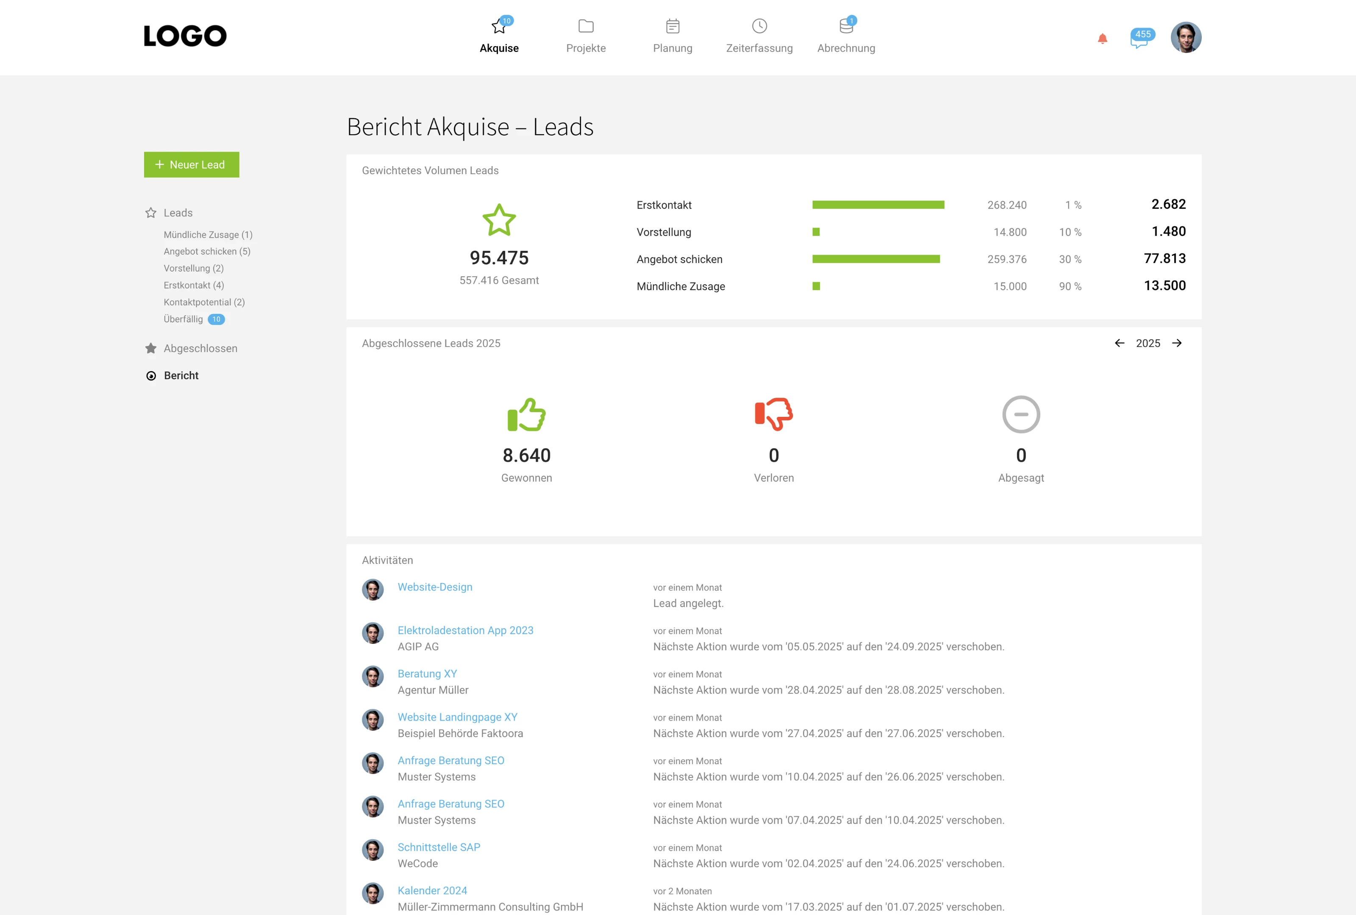Viewport: 1356px width, 915px height.
Task: Go to previous year arrow
Action: pyautogui.click(x=1119, y=343)
